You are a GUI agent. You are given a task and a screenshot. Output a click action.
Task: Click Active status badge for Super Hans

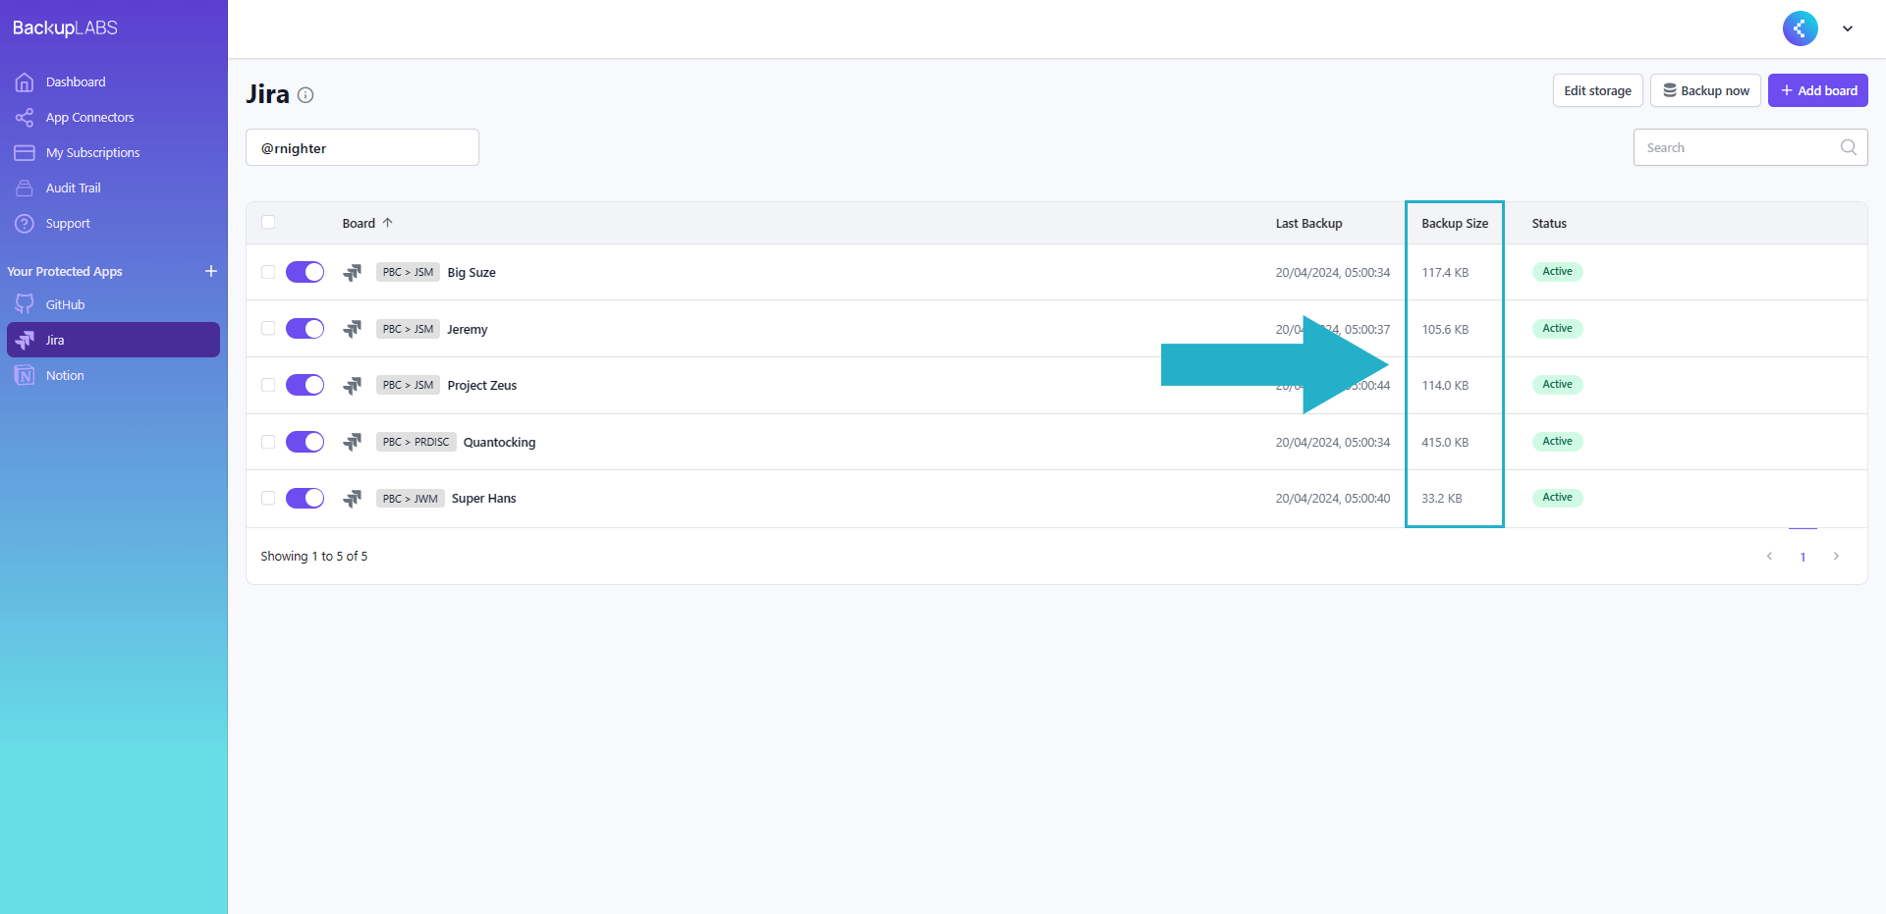[x=1557, y=498]
